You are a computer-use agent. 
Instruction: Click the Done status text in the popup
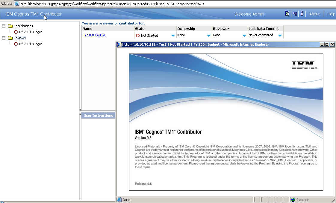(x=126, y=200)
